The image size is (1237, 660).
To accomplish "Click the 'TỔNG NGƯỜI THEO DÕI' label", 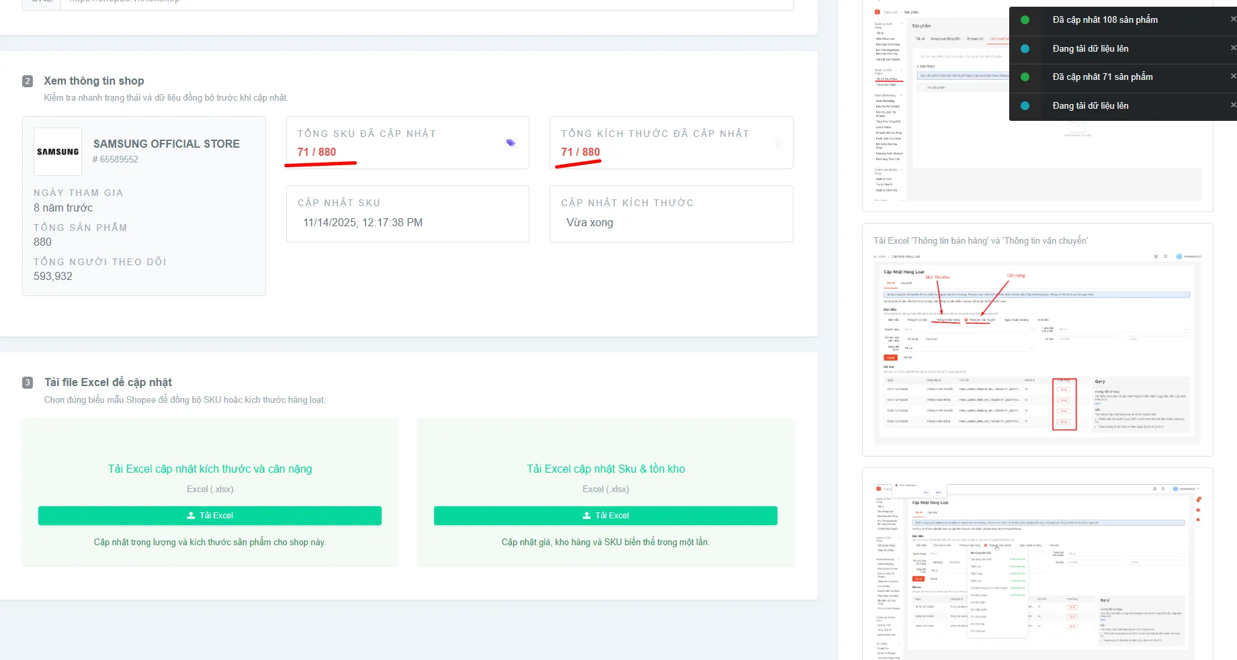I will (x=100, y=262).
